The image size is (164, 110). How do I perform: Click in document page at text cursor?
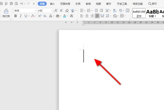point(84,56)
